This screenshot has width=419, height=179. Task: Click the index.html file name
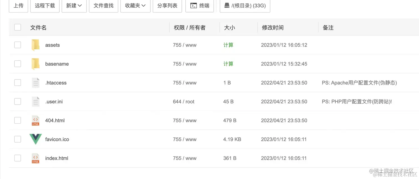click(x=57, y=158)
